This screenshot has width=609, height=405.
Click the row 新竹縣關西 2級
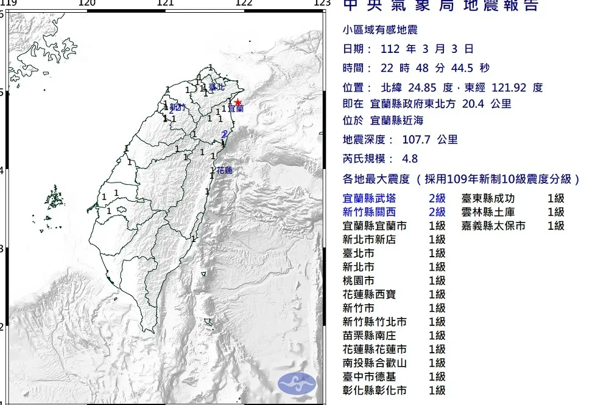394,212
